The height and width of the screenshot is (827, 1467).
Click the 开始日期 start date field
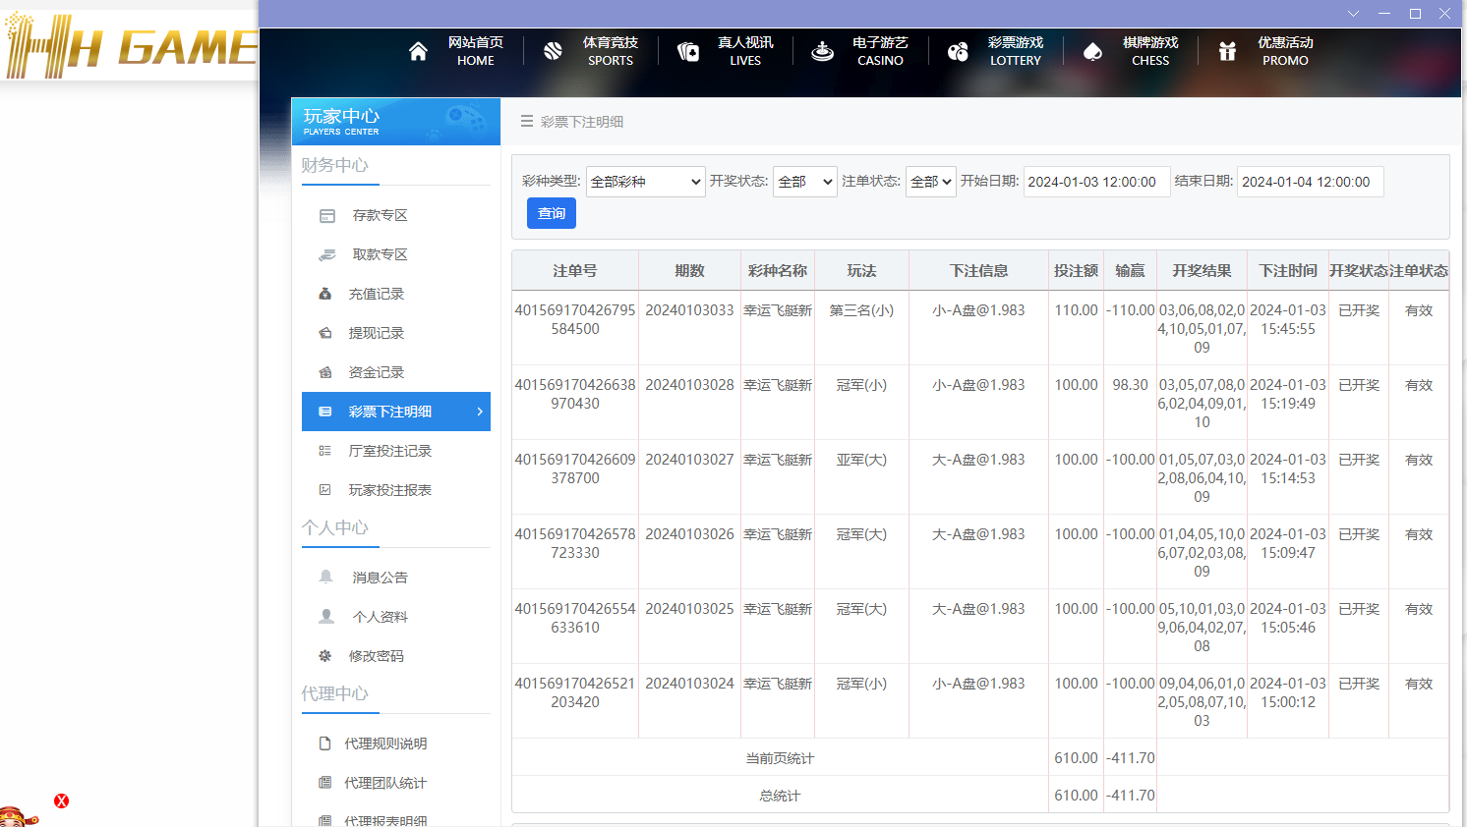tap(1097, 182)
